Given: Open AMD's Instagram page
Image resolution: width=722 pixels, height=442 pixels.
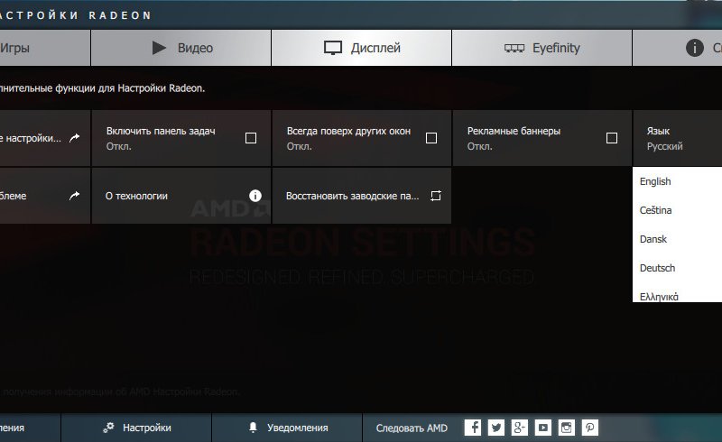Looking at the screenshot, I should (567, 428).
